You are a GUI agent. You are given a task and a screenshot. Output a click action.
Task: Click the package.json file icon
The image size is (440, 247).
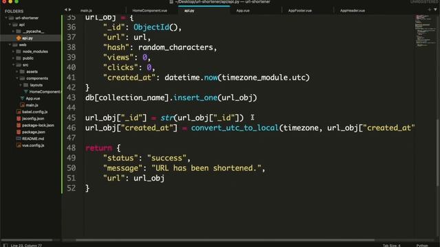click(x=19, y=132)
